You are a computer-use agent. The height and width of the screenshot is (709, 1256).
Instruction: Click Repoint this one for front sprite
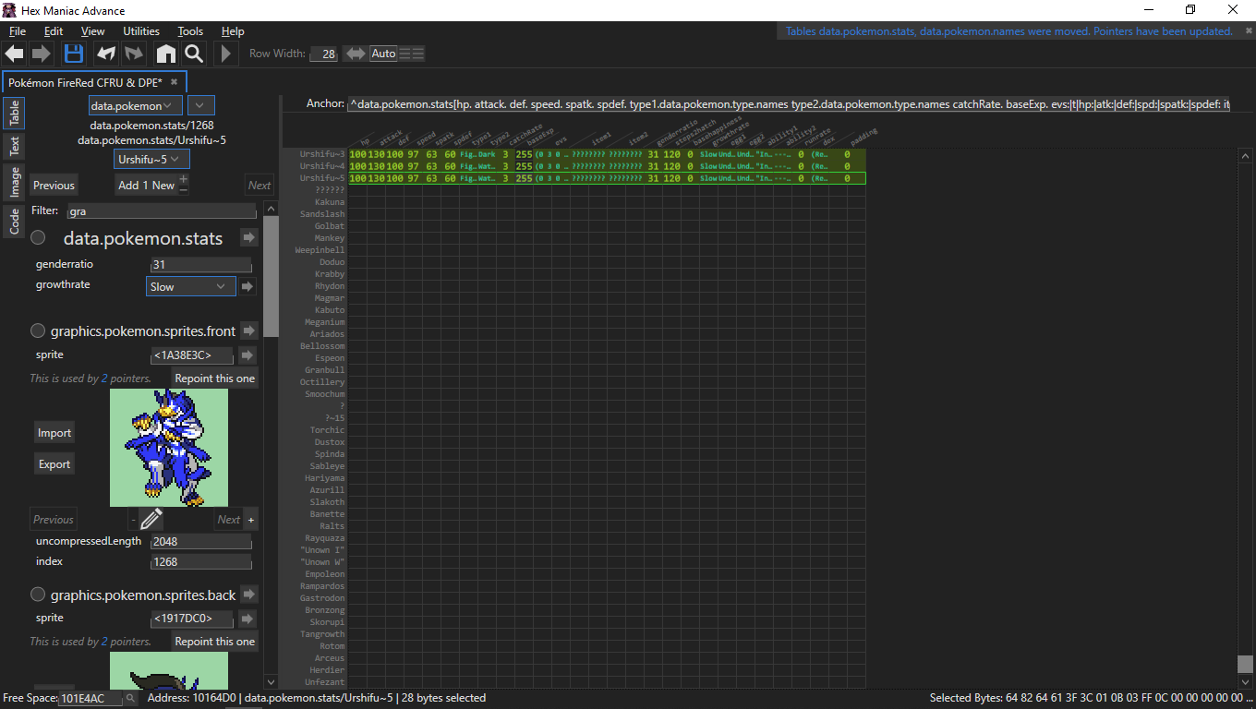(x=214, y=379)
